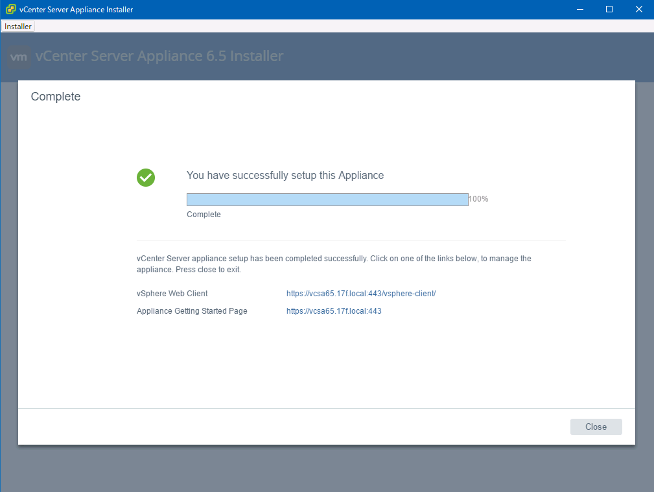Screen dimensions: 654x492
Task: Click the green success checkmark icon
Action: click(x=146, y=178)
